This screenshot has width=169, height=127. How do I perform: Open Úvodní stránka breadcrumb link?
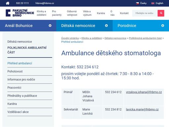click(70, 38)
